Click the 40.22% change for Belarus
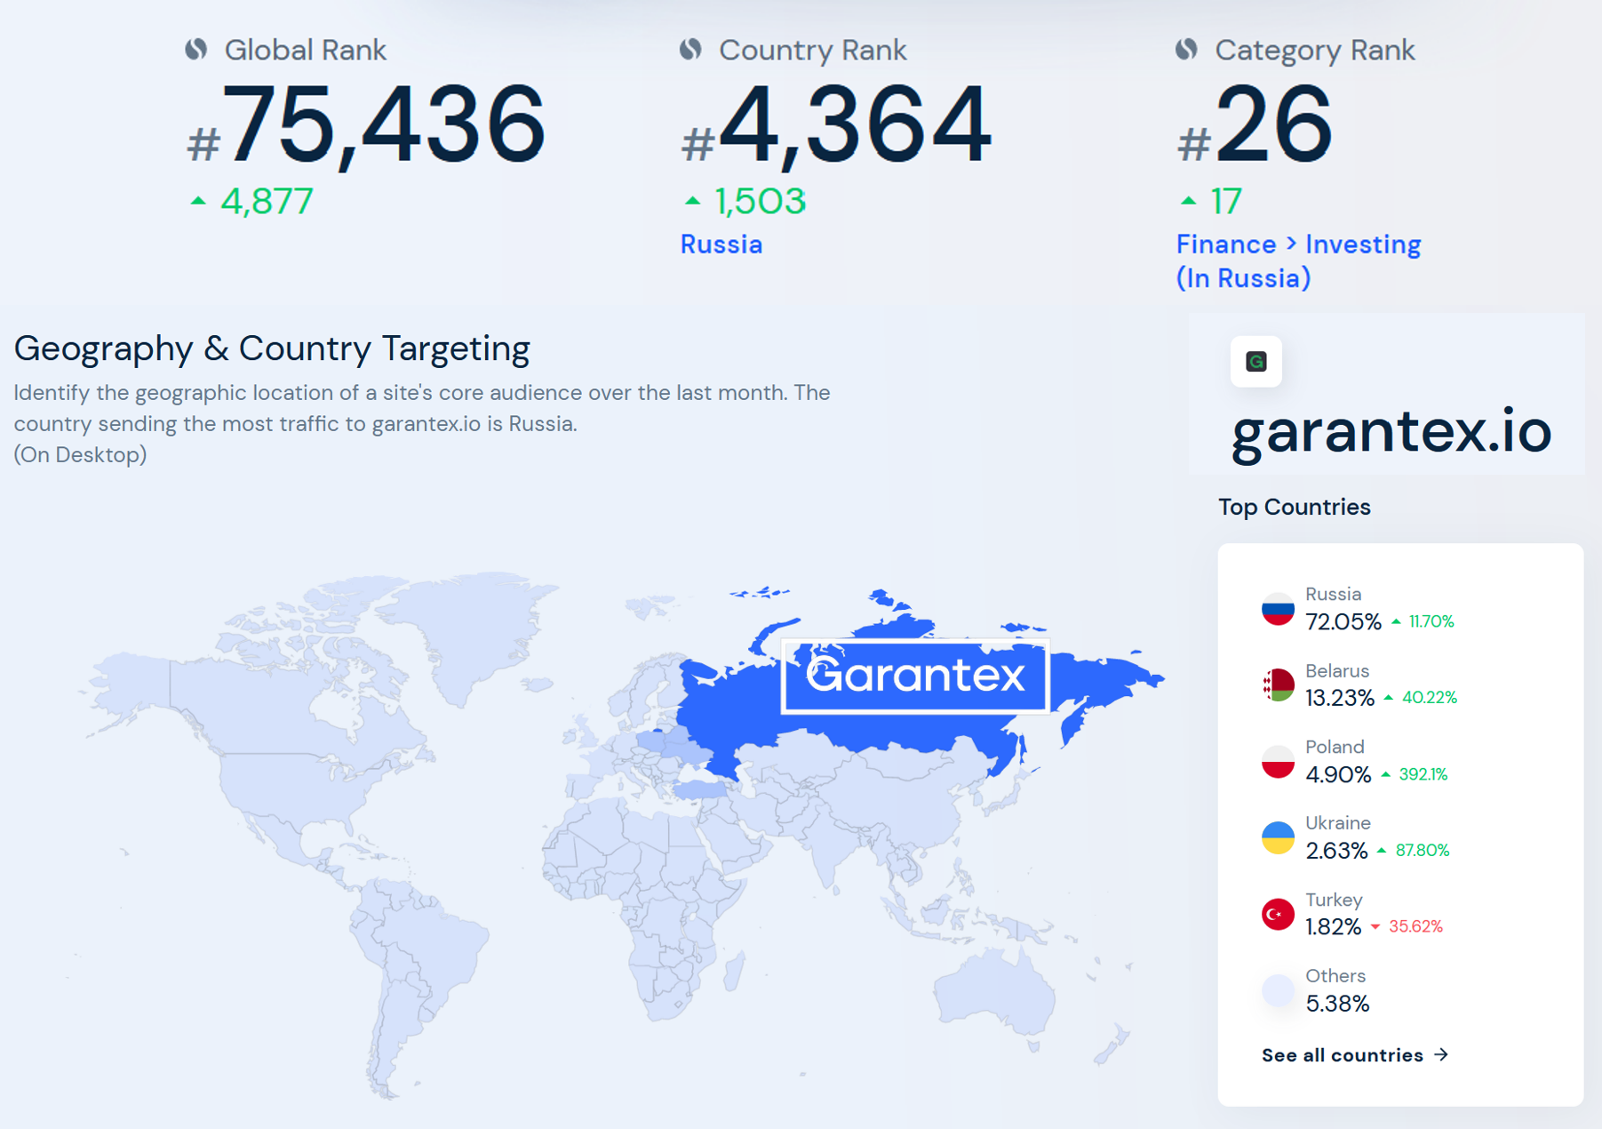 point(1429,698)
